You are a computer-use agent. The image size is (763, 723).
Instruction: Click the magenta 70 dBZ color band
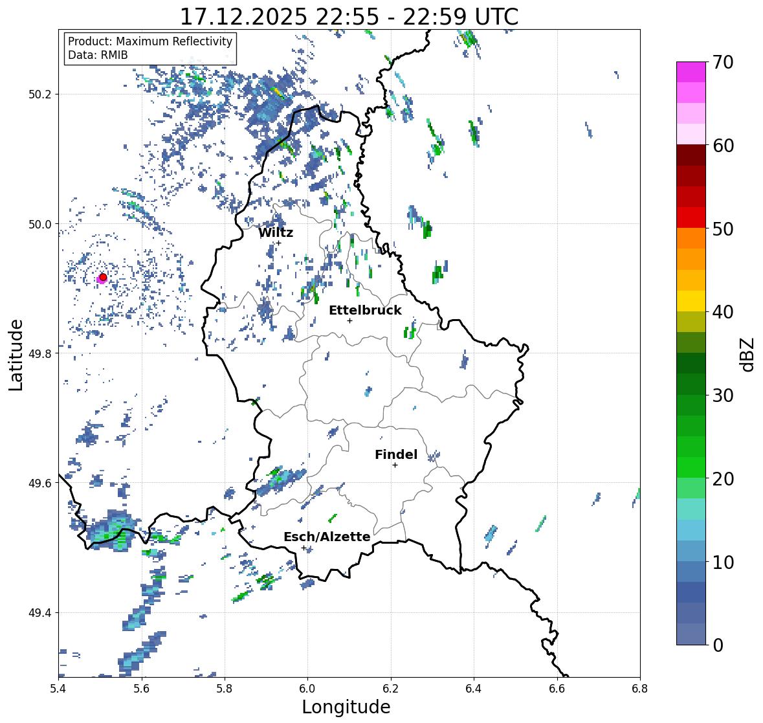click(691, 72)
